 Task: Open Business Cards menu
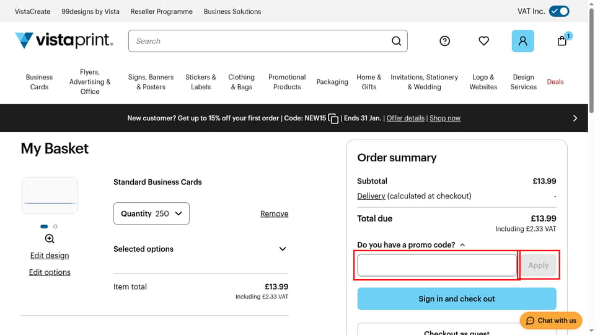[x=39, y=82]
